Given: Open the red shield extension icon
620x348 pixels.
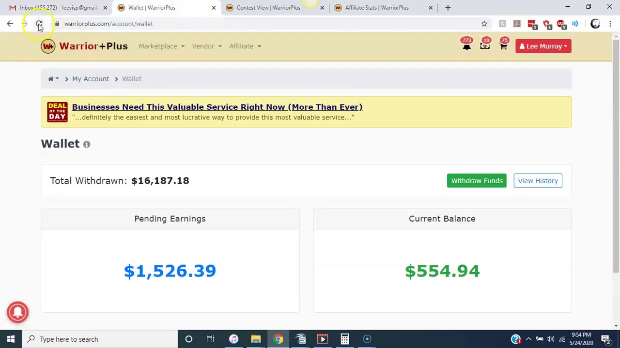Looking at the screenshot, I should coord(546,24).
